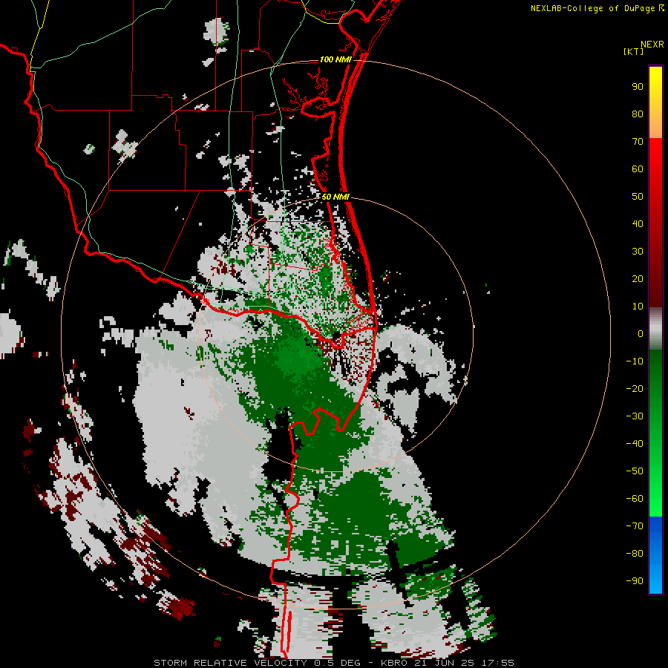Click the -20 value on velocity scale
This screenshot has height=668, width=668.
635,389
